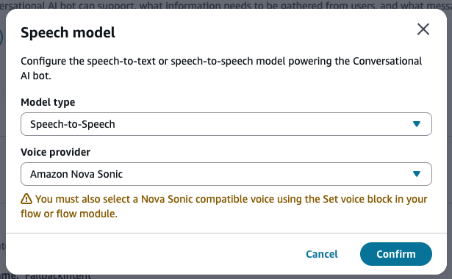This screenshot has height=279, width=452.
Task: Expand the Amazon Nova Sonic provider dropdown
Action: pos(226,174)
